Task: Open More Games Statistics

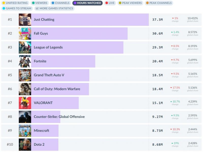Action: pos(54,8)
